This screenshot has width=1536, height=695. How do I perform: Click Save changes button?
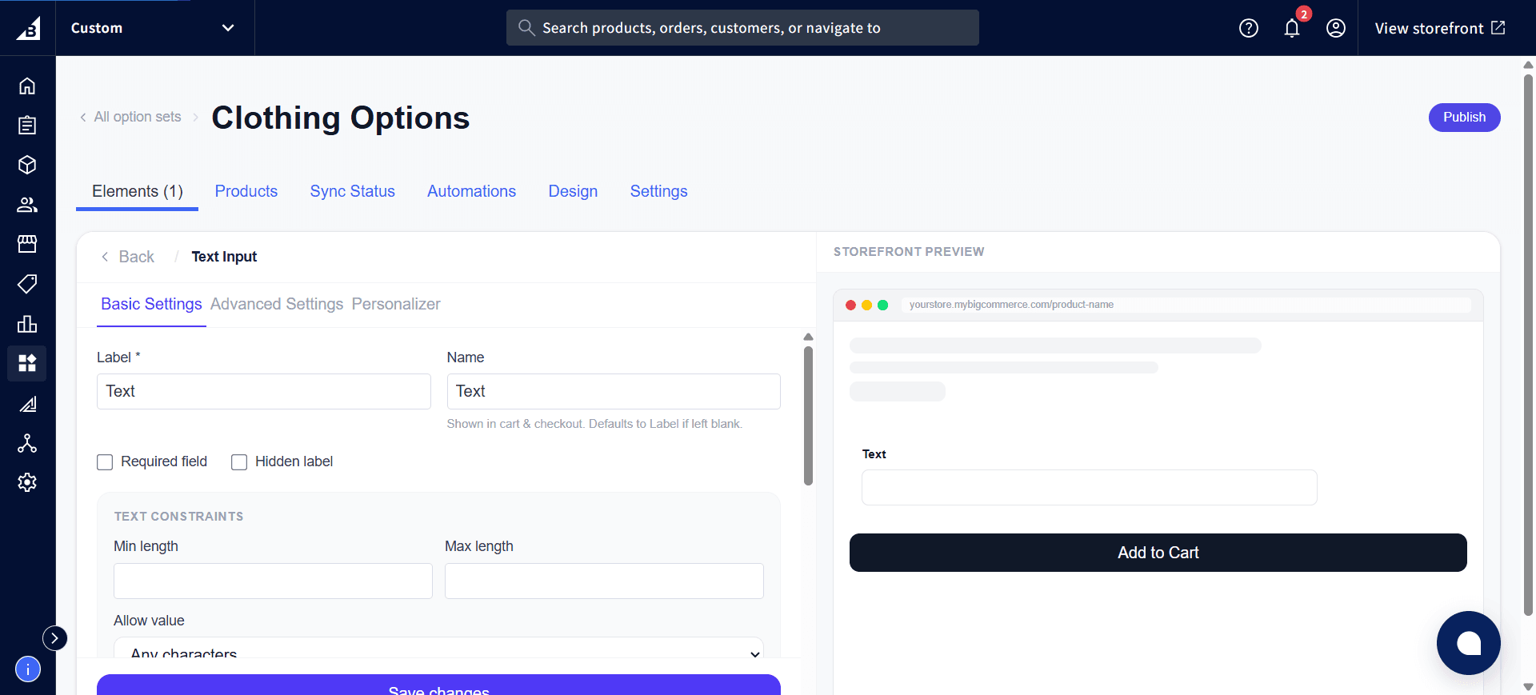coord(438,685)
